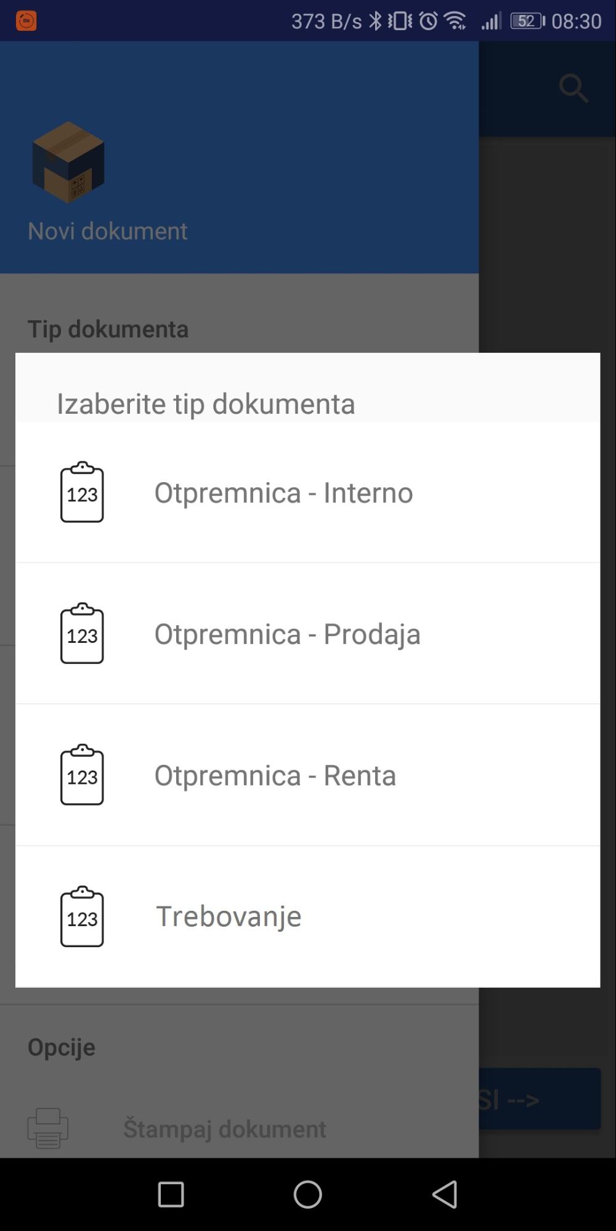Tap the search magnifier icon

573,88
